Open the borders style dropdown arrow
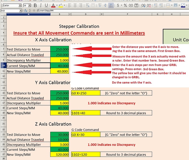Screen dimensions: 189x160 pyautogui.click(x=172, y=5)
